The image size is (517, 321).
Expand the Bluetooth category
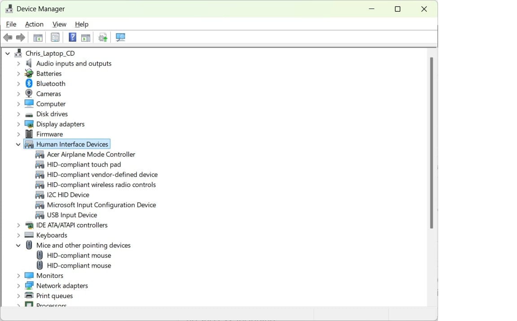(x=18, y=84)
